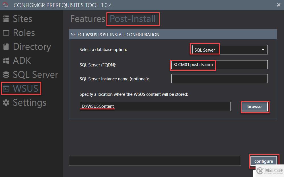Screen dimensions: 284x177
Task: Click the WSUS terminal icon in sidebar
Action: [6, 89]
